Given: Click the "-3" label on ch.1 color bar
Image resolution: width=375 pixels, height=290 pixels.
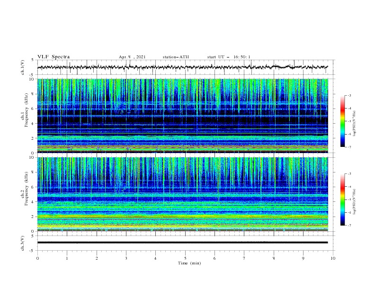Looking at the screenshot, I should (x=349, y=95).
